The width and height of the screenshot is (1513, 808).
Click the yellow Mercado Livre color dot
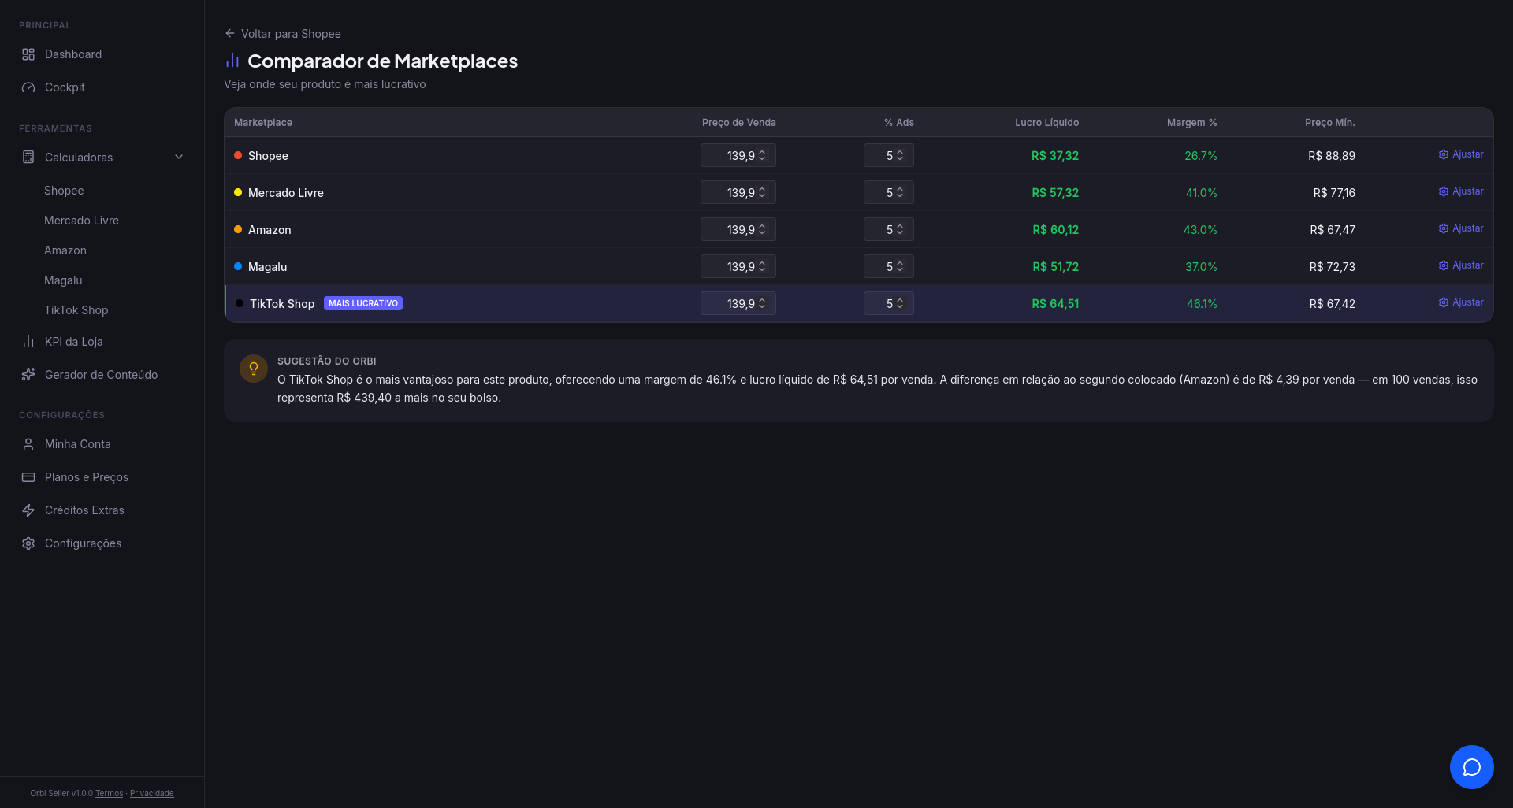[238, 192]
